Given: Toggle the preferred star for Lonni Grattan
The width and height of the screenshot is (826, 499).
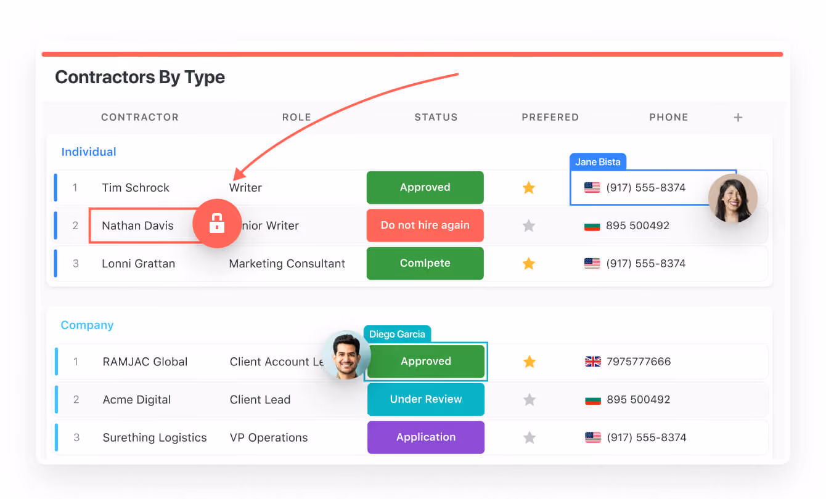Looking at the screenshot, I should pos(529,264).
